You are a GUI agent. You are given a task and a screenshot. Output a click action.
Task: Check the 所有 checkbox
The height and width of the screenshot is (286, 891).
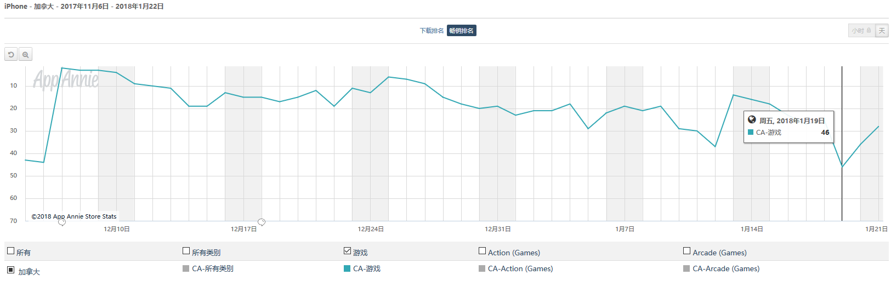(10, 251)
